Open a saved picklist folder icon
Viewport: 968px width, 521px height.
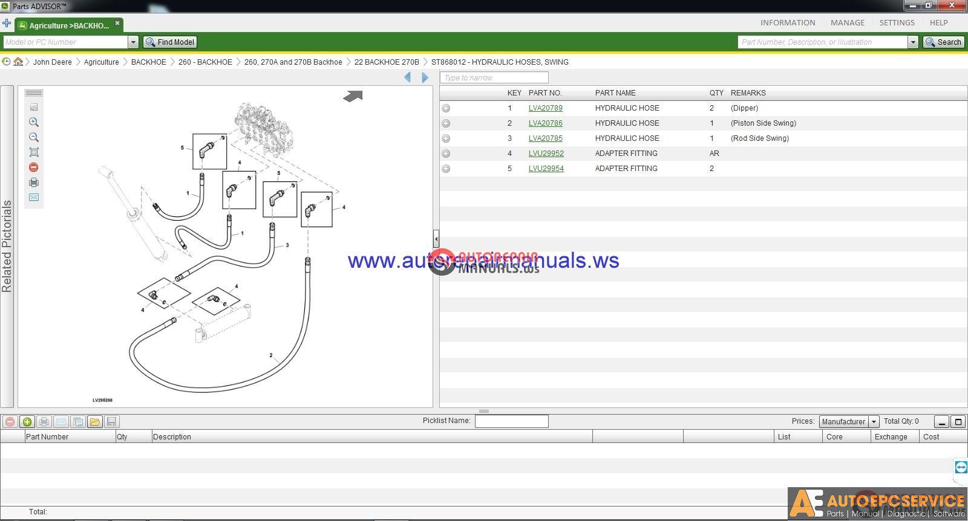[x=94, y=422]
